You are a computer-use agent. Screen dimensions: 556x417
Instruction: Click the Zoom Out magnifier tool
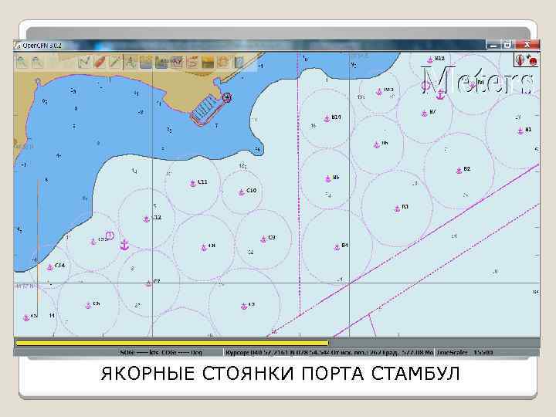pos(38,62)
